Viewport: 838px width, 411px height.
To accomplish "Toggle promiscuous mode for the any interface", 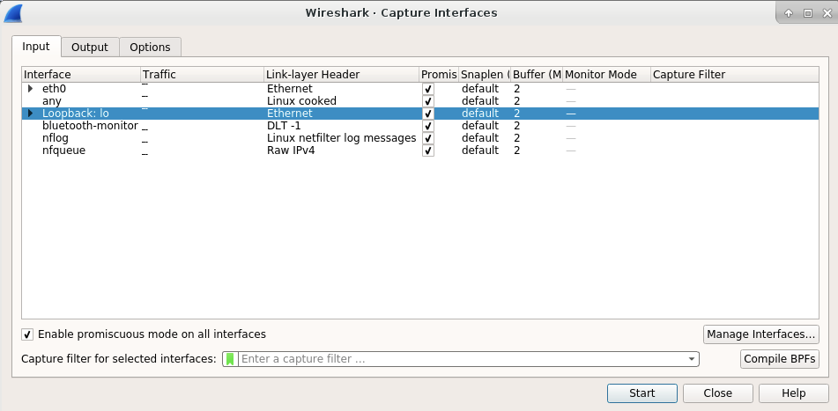I will click(428, 101).
